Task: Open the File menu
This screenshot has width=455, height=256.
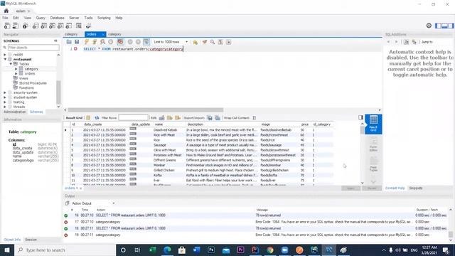Action: pos(5,18)
